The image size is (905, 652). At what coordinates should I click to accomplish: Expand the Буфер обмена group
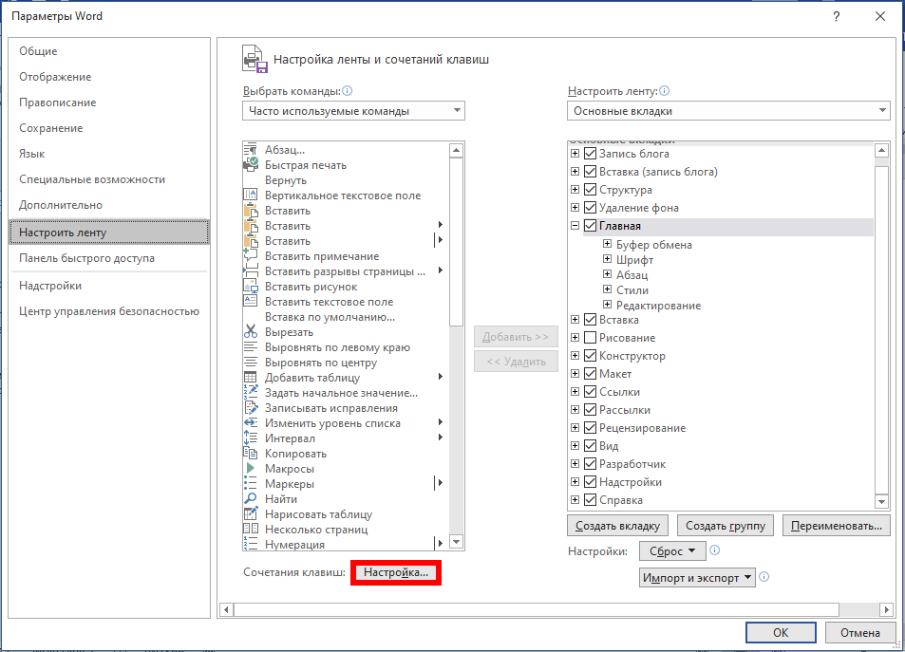click(x=607, y=244)
